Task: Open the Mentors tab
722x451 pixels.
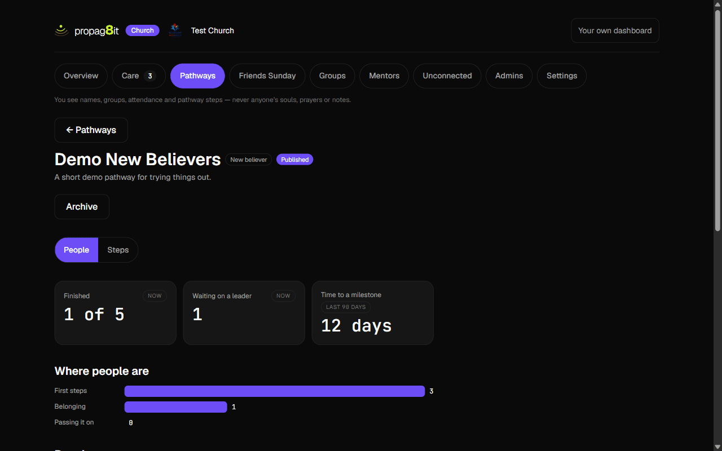Action: tap(384, 76)
